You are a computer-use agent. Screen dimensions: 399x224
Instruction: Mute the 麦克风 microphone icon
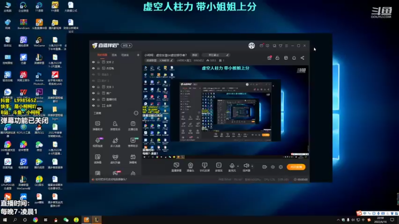pos(232,166)
